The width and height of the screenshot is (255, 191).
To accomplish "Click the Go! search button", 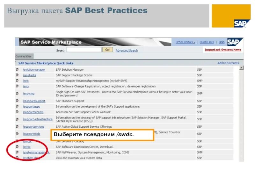I will point(107,50).
